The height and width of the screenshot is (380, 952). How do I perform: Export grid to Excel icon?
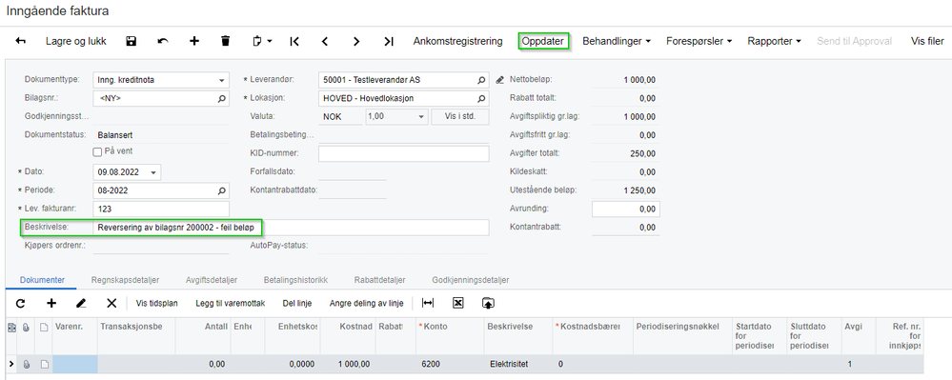(x=458, y=303)
